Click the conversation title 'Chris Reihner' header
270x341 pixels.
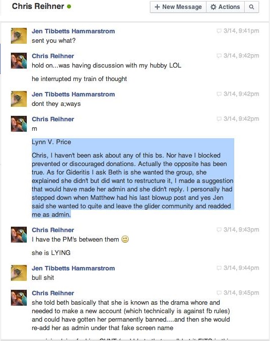38,6
